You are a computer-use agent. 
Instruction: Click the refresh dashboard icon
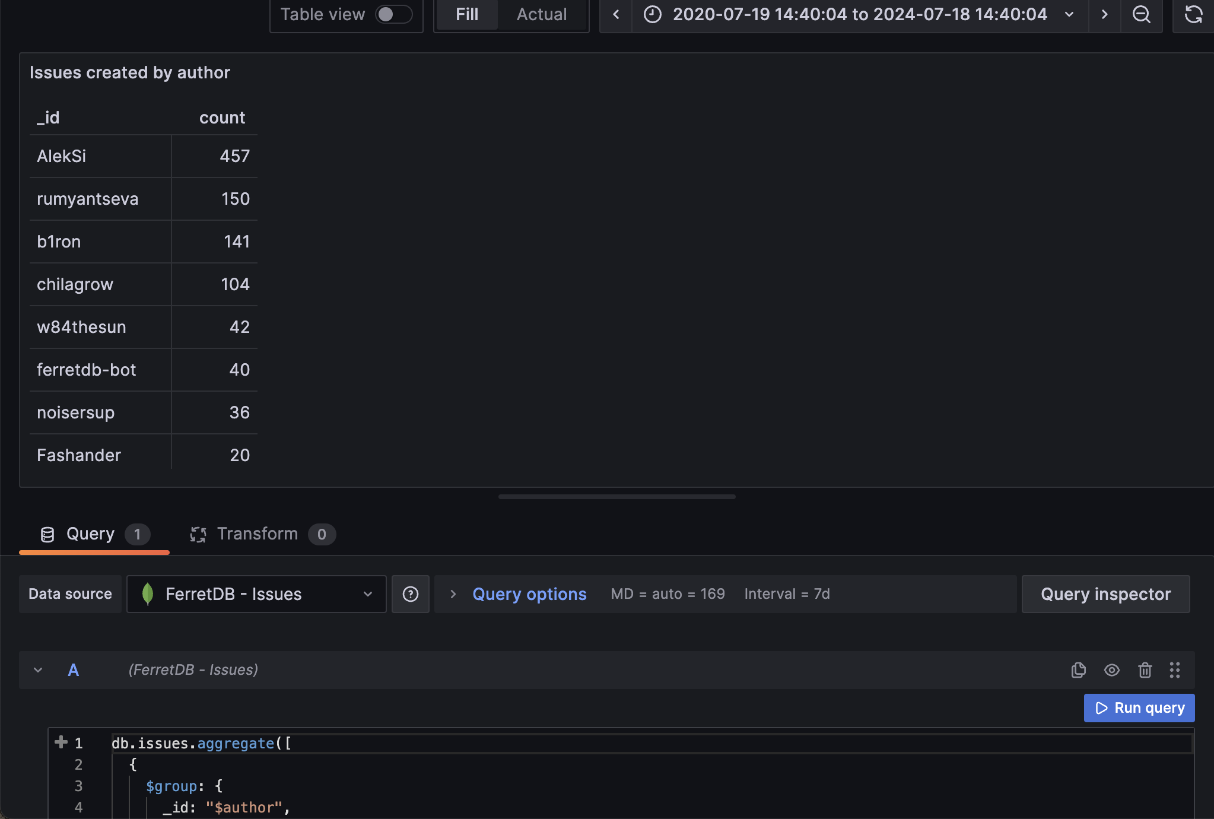click(1193, 14)
